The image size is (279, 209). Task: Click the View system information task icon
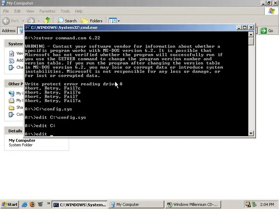coord(12,54)
